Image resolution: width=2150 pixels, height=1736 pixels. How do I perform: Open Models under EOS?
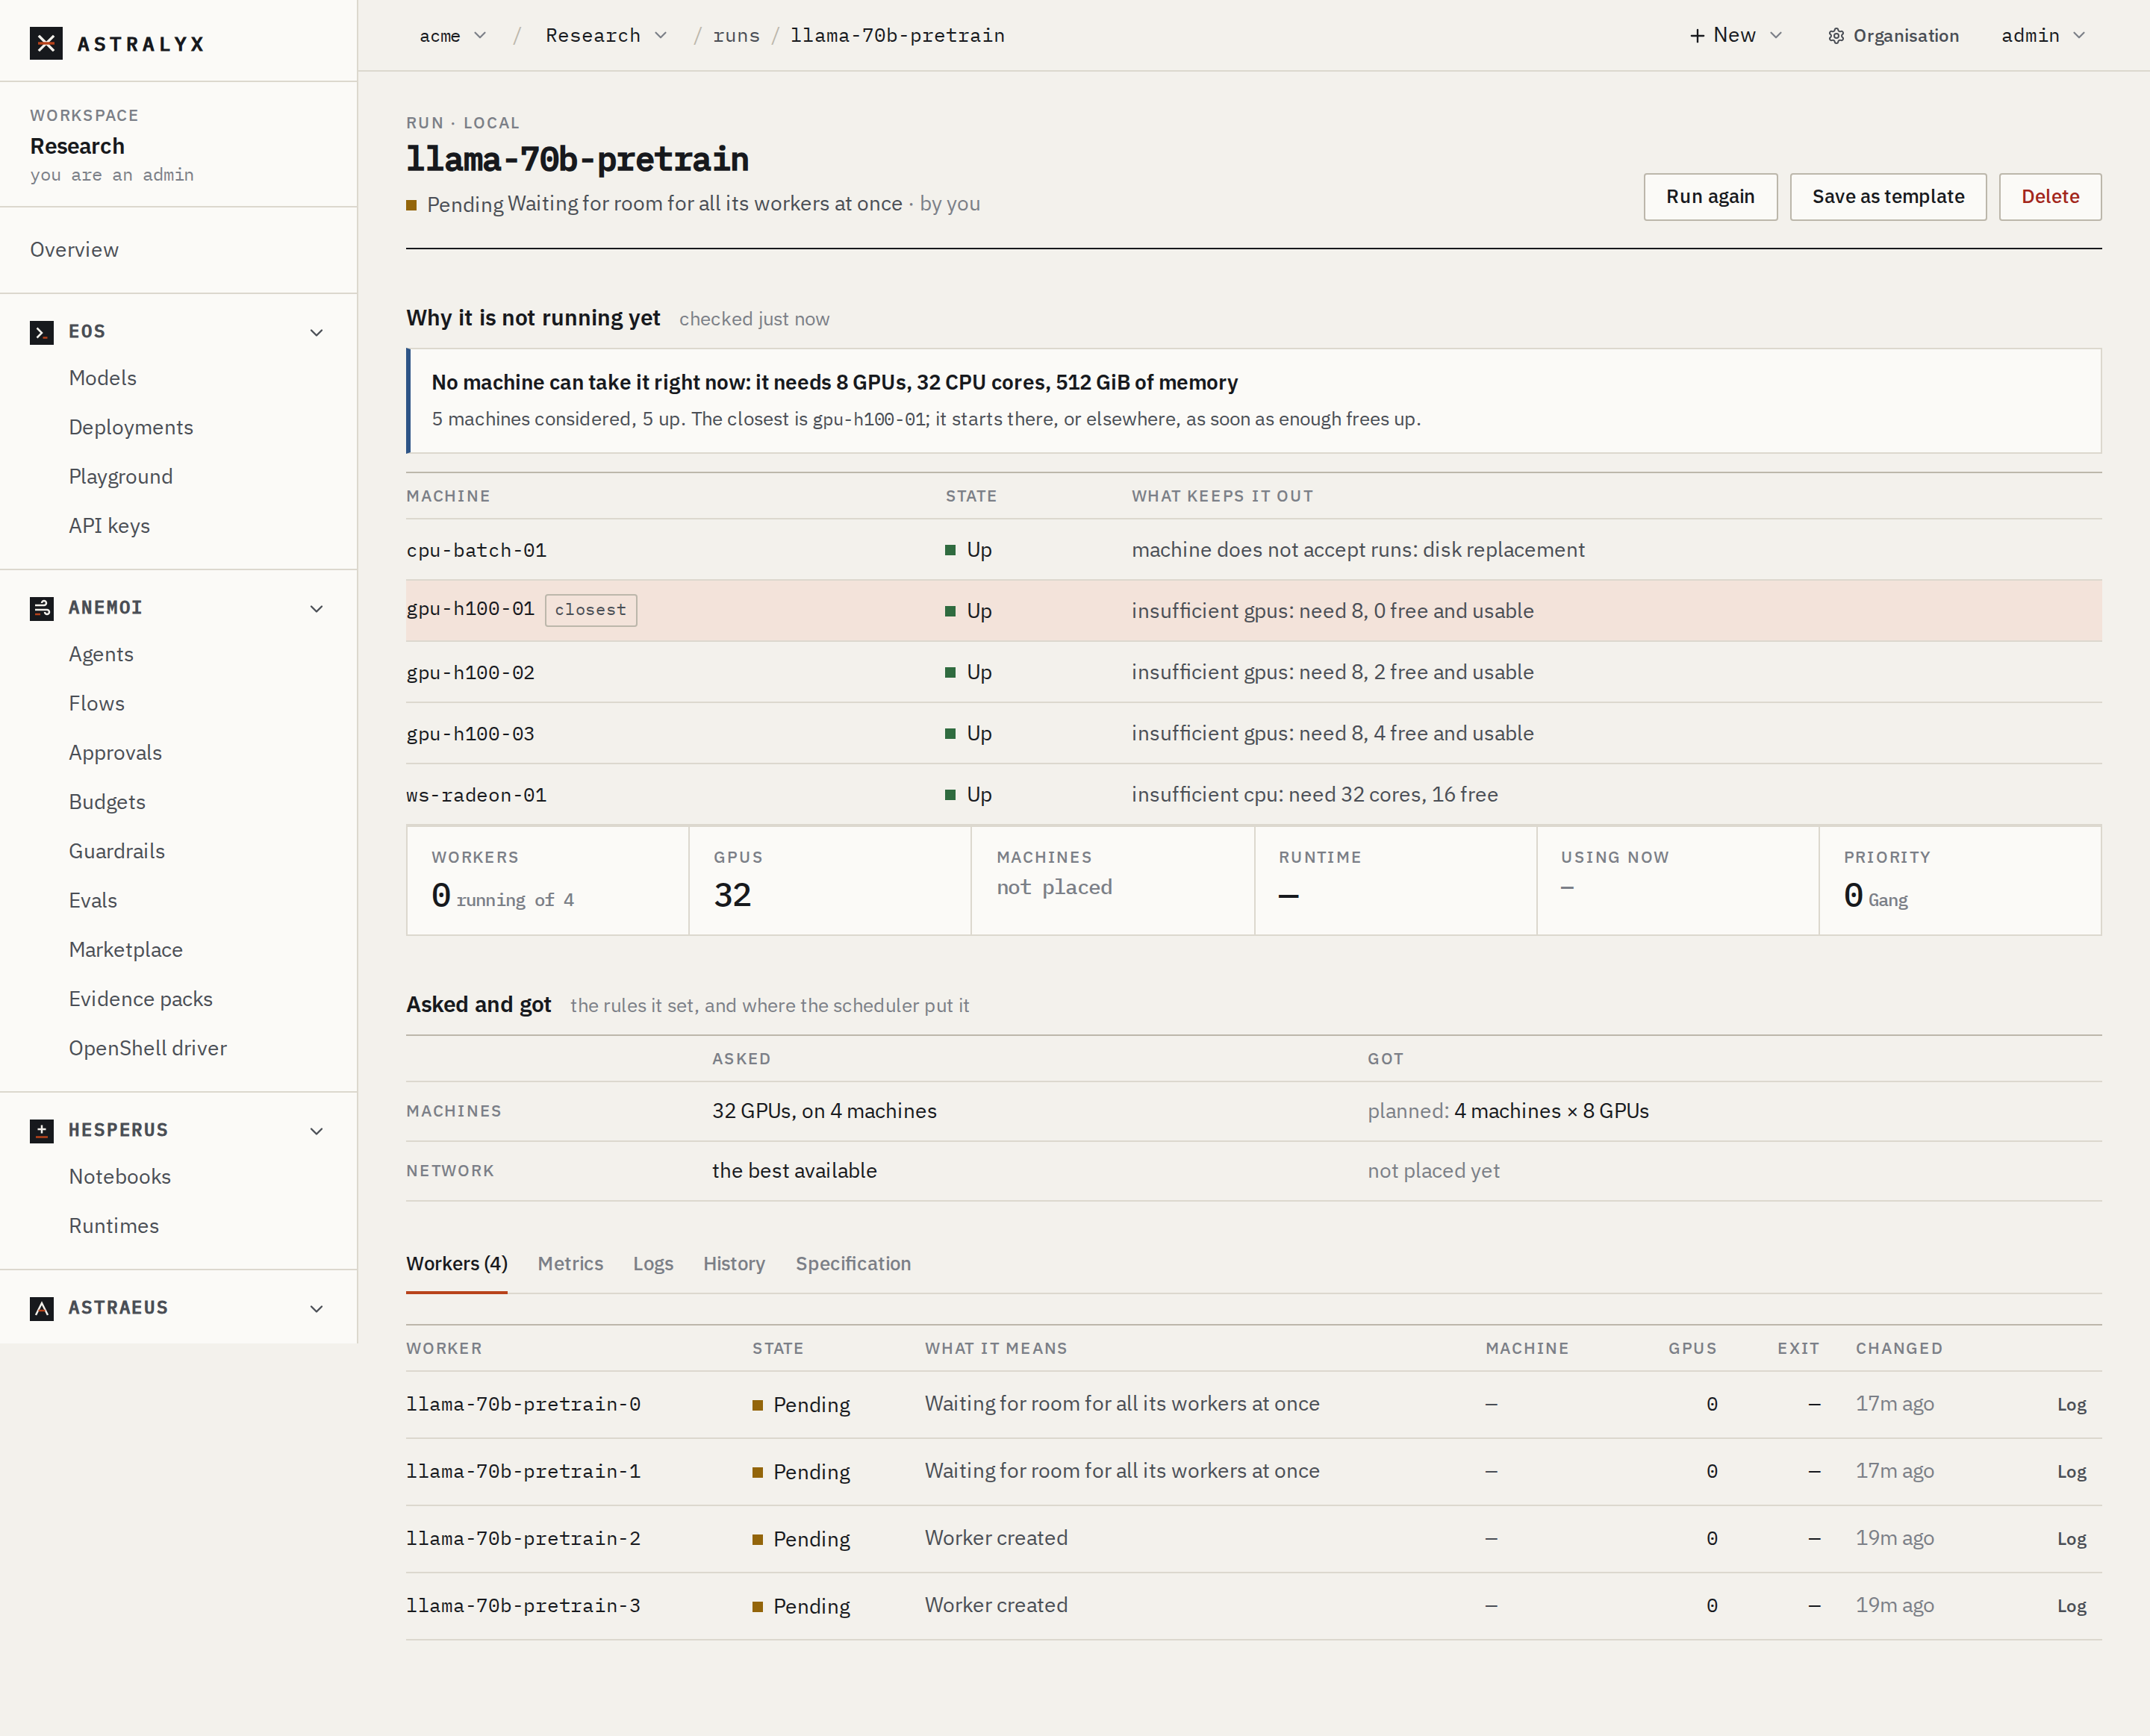(103, 378)
